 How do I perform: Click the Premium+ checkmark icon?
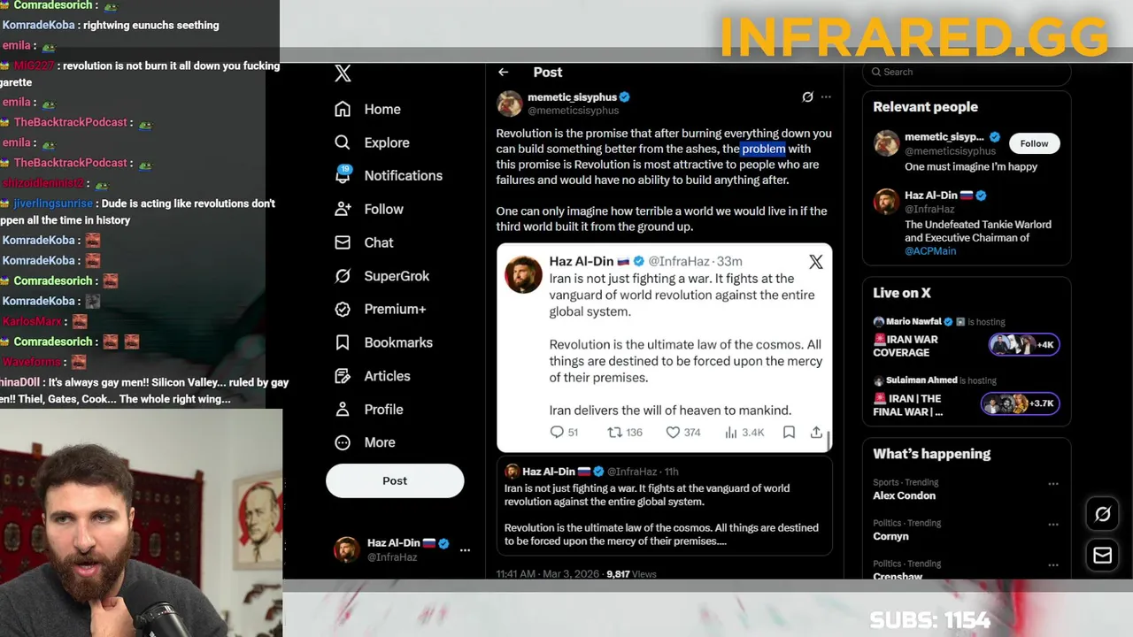click(343, 309)
